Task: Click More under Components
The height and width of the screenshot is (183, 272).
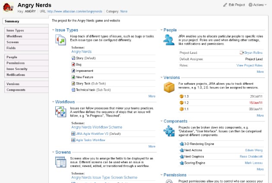Action: click(260, 169)
